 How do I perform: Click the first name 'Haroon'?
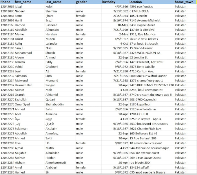pos(20,25)
